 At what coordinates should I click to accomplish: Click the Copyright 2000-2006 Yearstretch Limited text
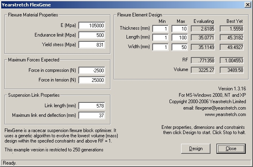(208, 102)
